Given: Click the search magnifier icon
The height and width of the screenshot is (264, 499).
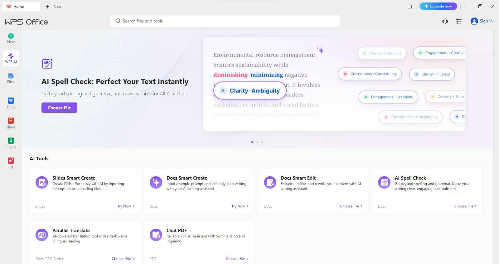Looking at the screenshot, I should click(x=118, y=21).
